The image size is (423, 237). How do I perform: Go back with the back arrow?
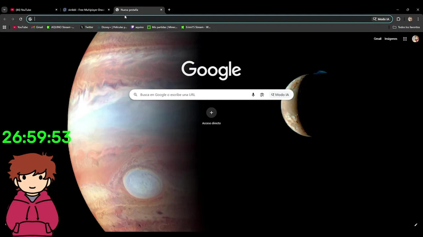click(x=5, y=19)
